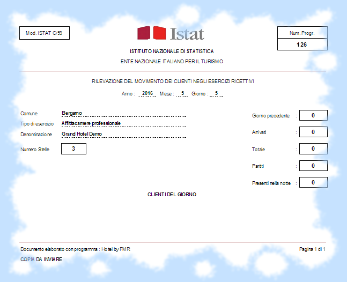Select the Mese value 5
Viewport: 347px width, 282px height.
182,93
